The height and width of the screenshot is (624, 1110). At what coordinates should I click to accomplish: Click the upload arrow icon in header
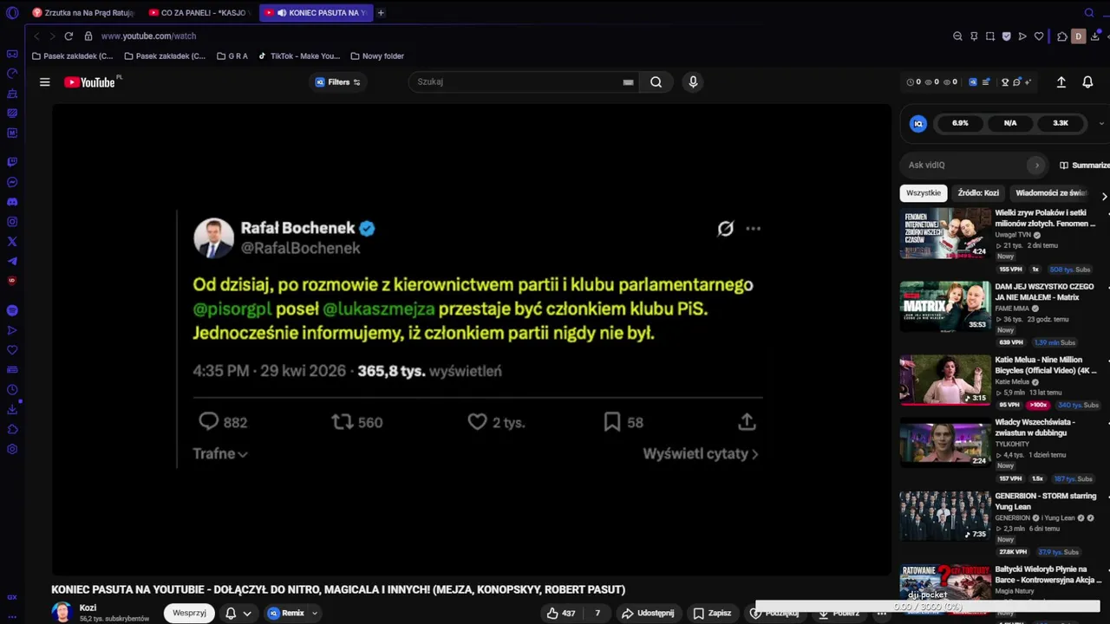1061,82
